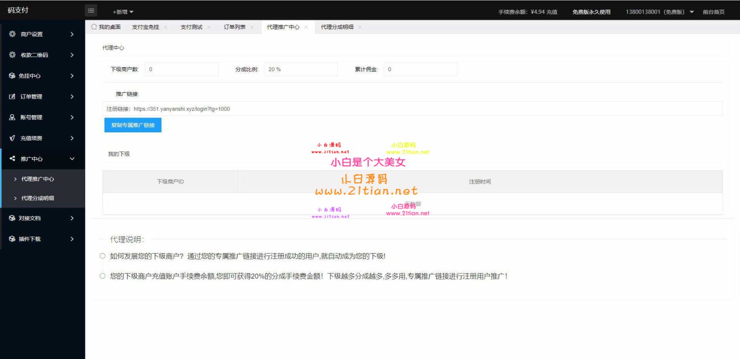Toggle the sidebar collapse hamburger icon
Viewport: 740px width, 359px height.
[91, 11]
